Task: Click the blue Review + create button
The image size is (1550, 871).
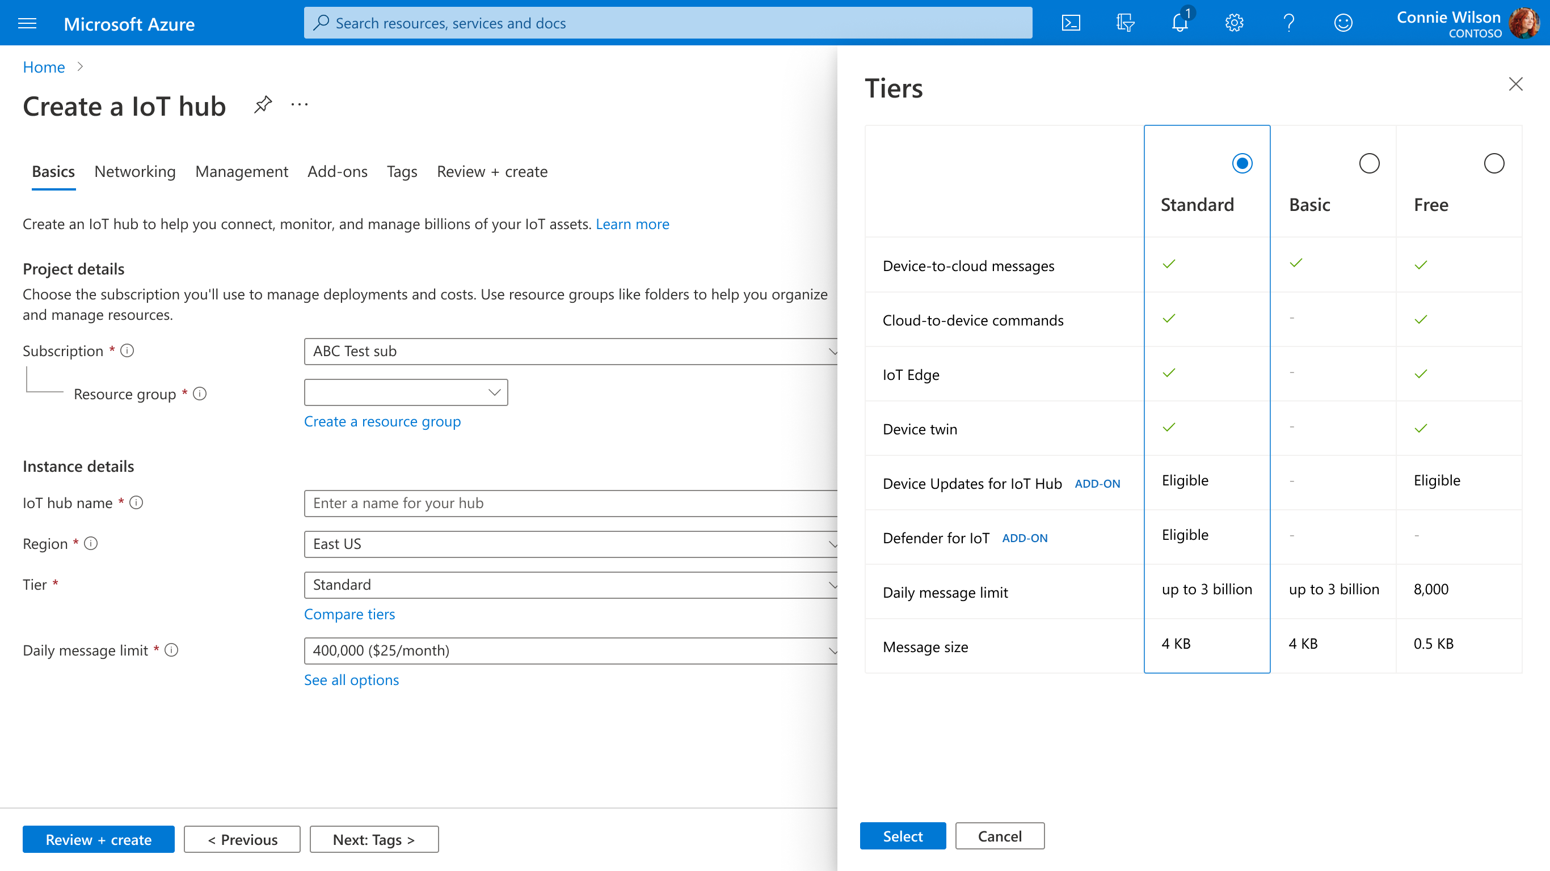Action: pyautogui.click(x=99, y=840)
